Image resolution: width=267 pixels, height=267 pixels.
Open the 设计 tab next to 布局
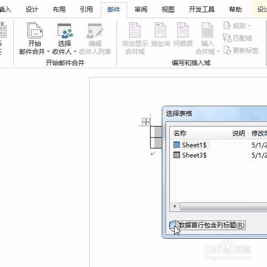click(32, 10)
